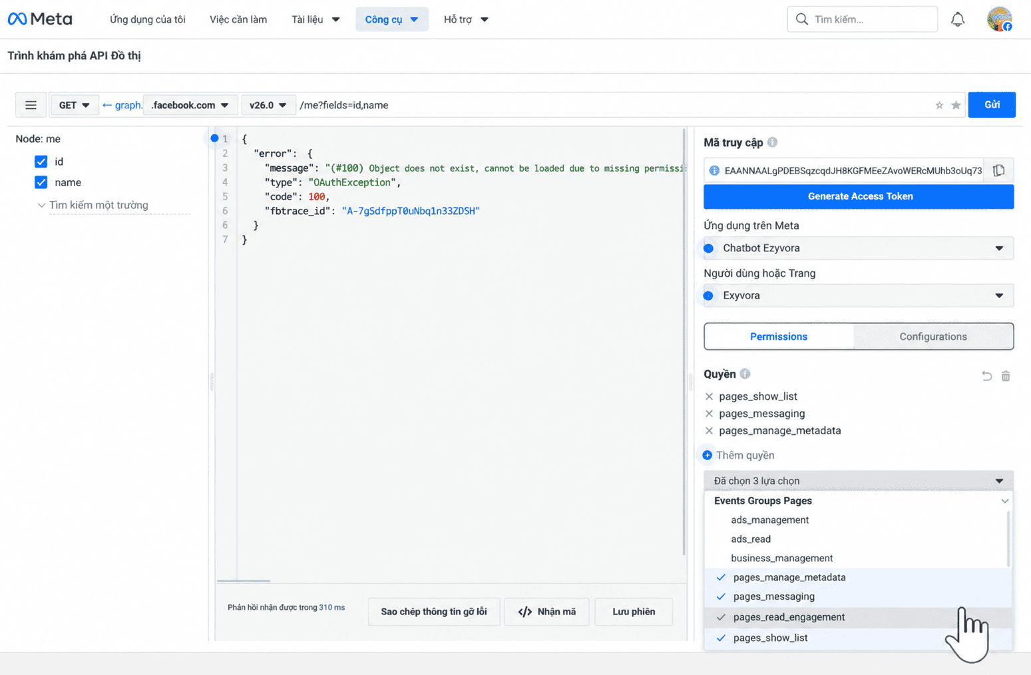Toggle the hamburger sidebar menu
Viewport: 1031px width, 675px height.
click(31, 105)
